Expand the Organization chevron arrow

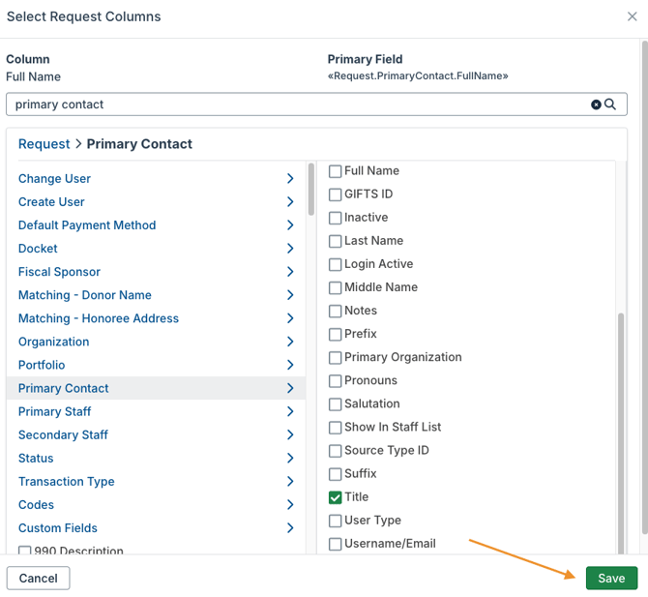[x=290, y=342]
